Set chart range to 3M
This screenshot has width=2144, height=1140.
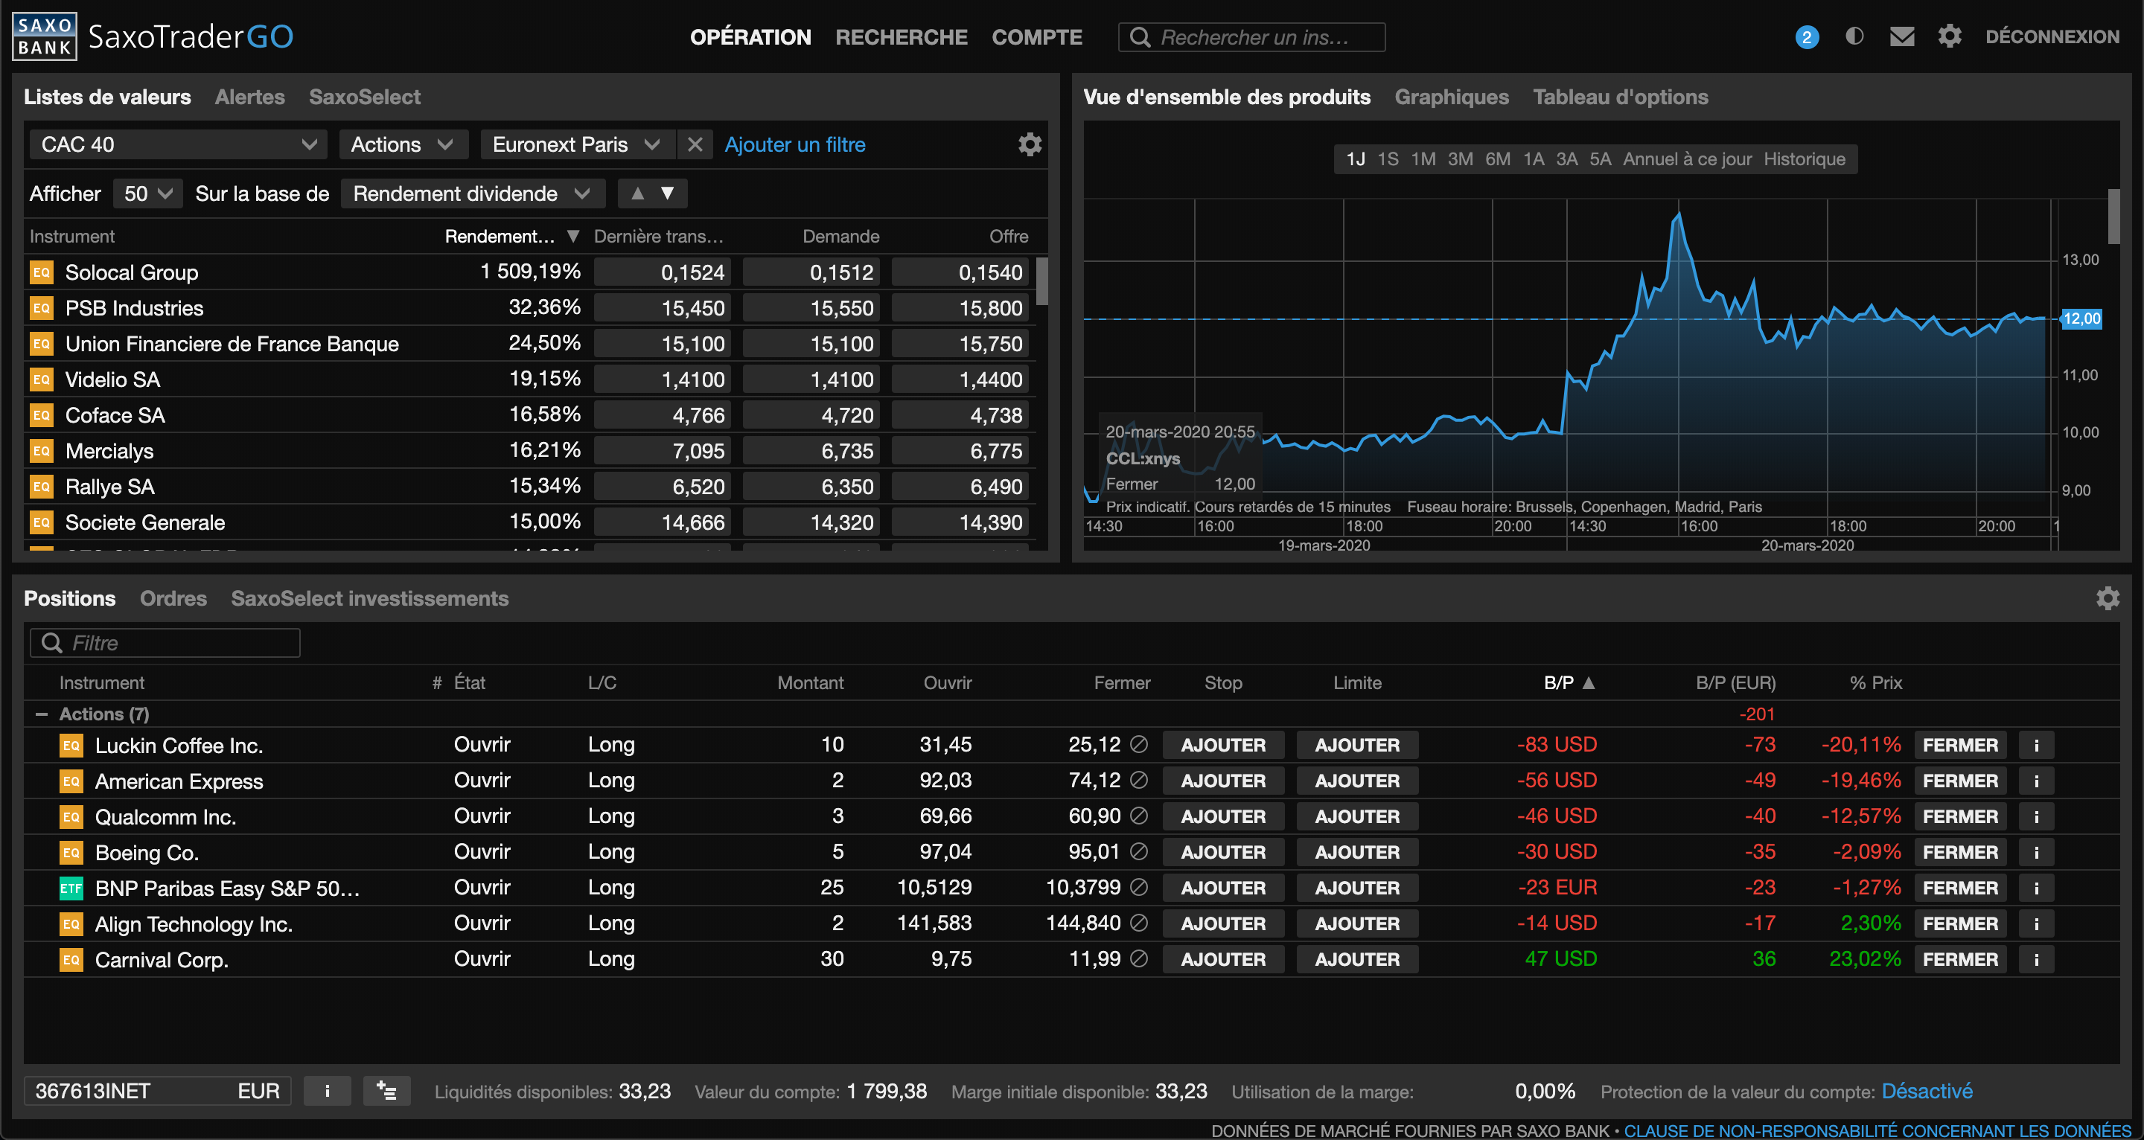tap(1460, 159)
